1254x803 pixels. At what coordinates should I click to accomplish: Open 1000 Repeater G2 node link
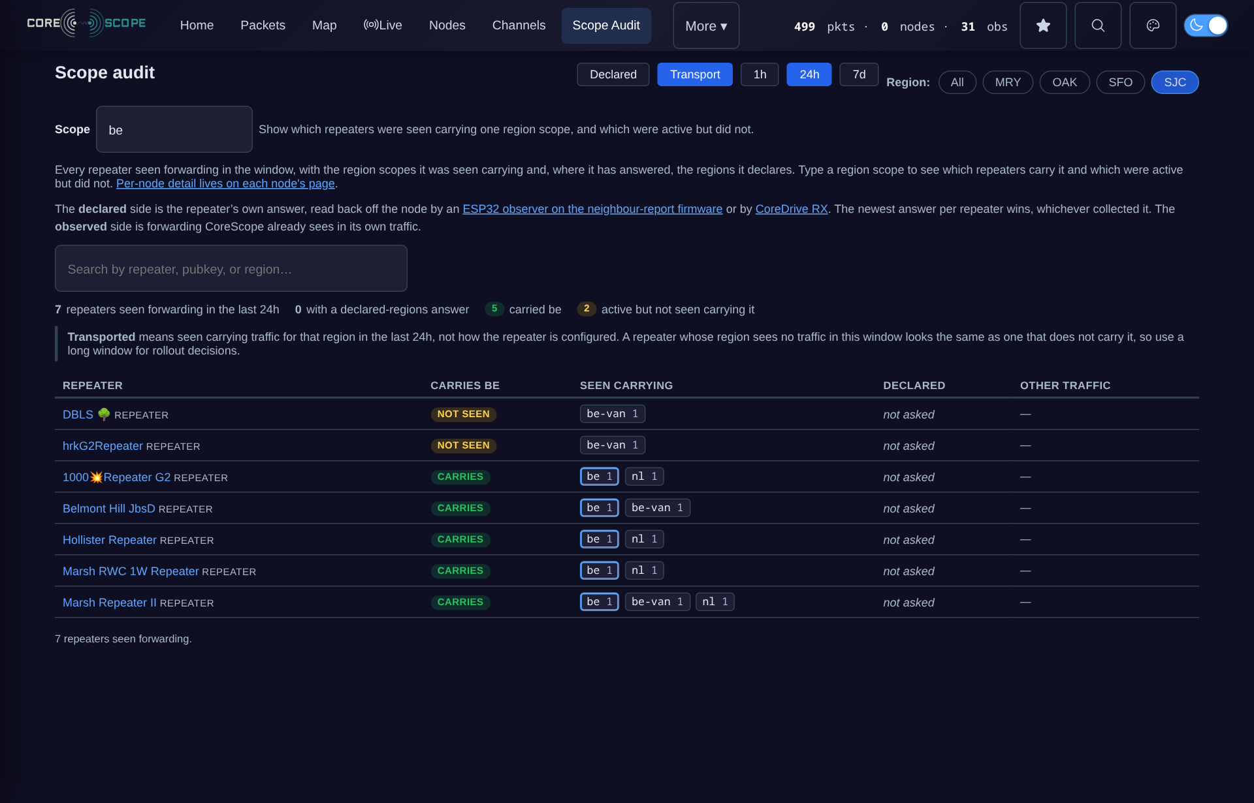(x=116, y=477)
